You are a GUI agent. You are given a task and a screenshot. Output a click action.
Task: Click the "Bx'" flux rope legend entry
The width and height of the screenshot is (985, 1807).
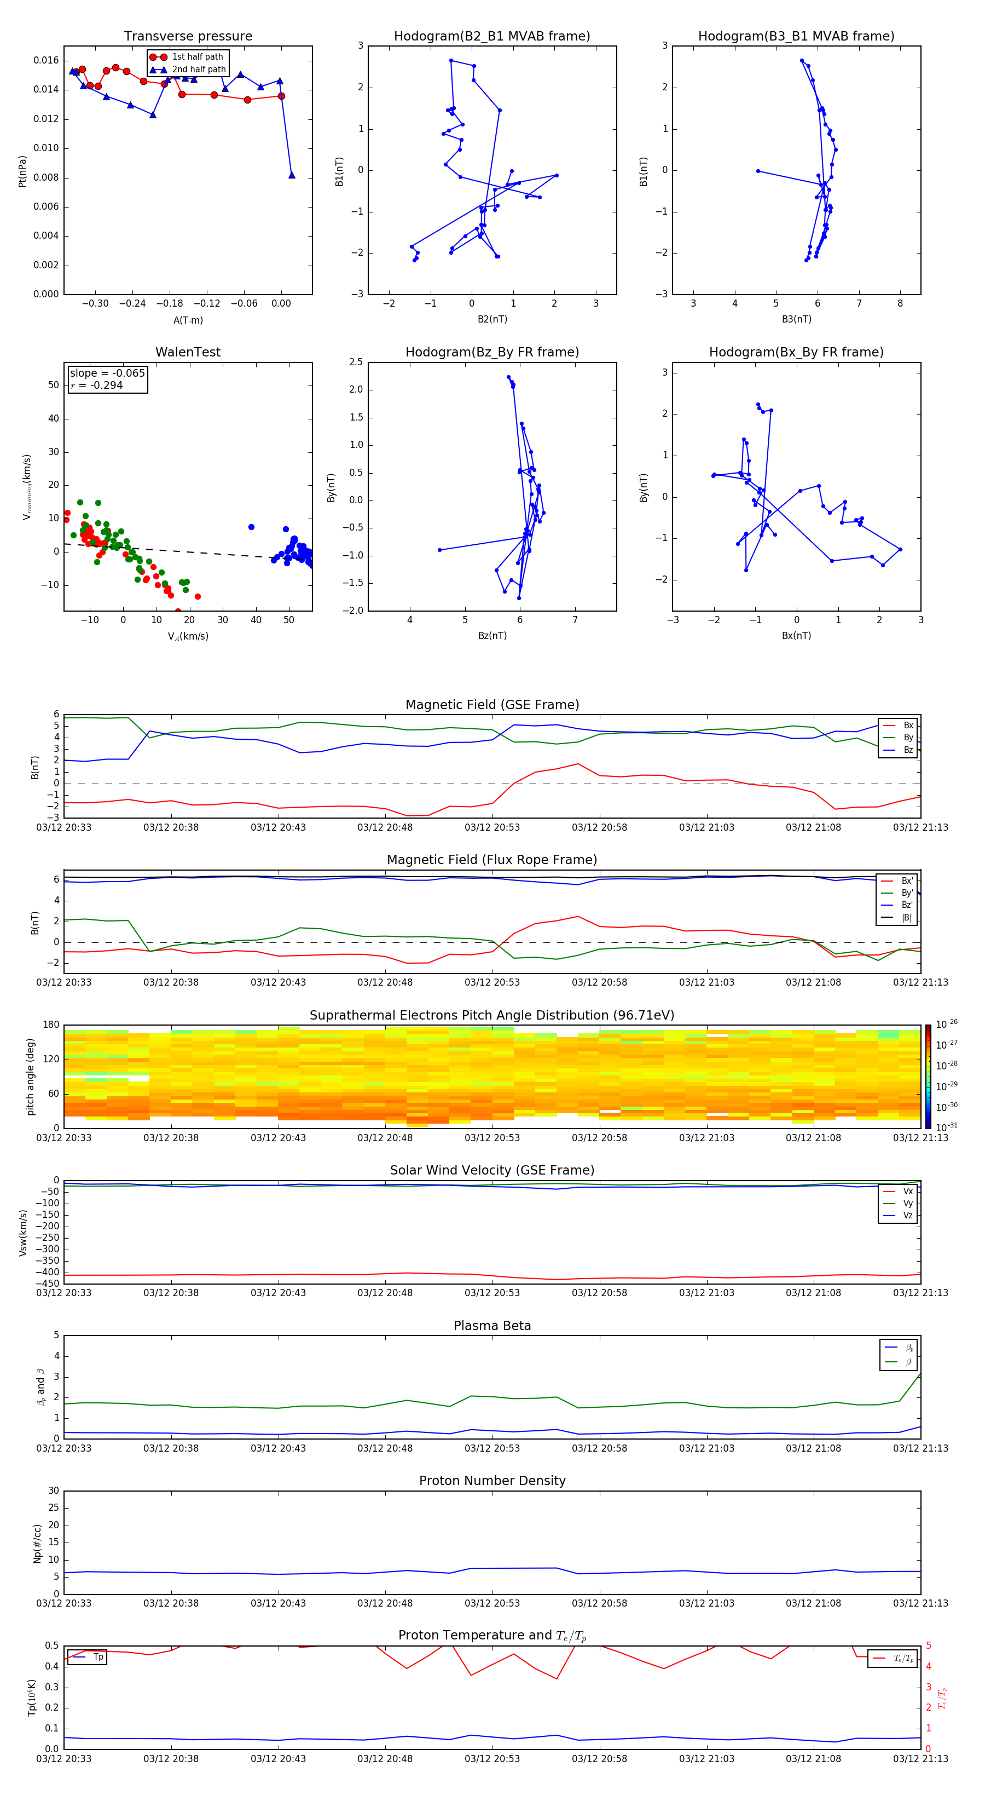coord(897,881)
